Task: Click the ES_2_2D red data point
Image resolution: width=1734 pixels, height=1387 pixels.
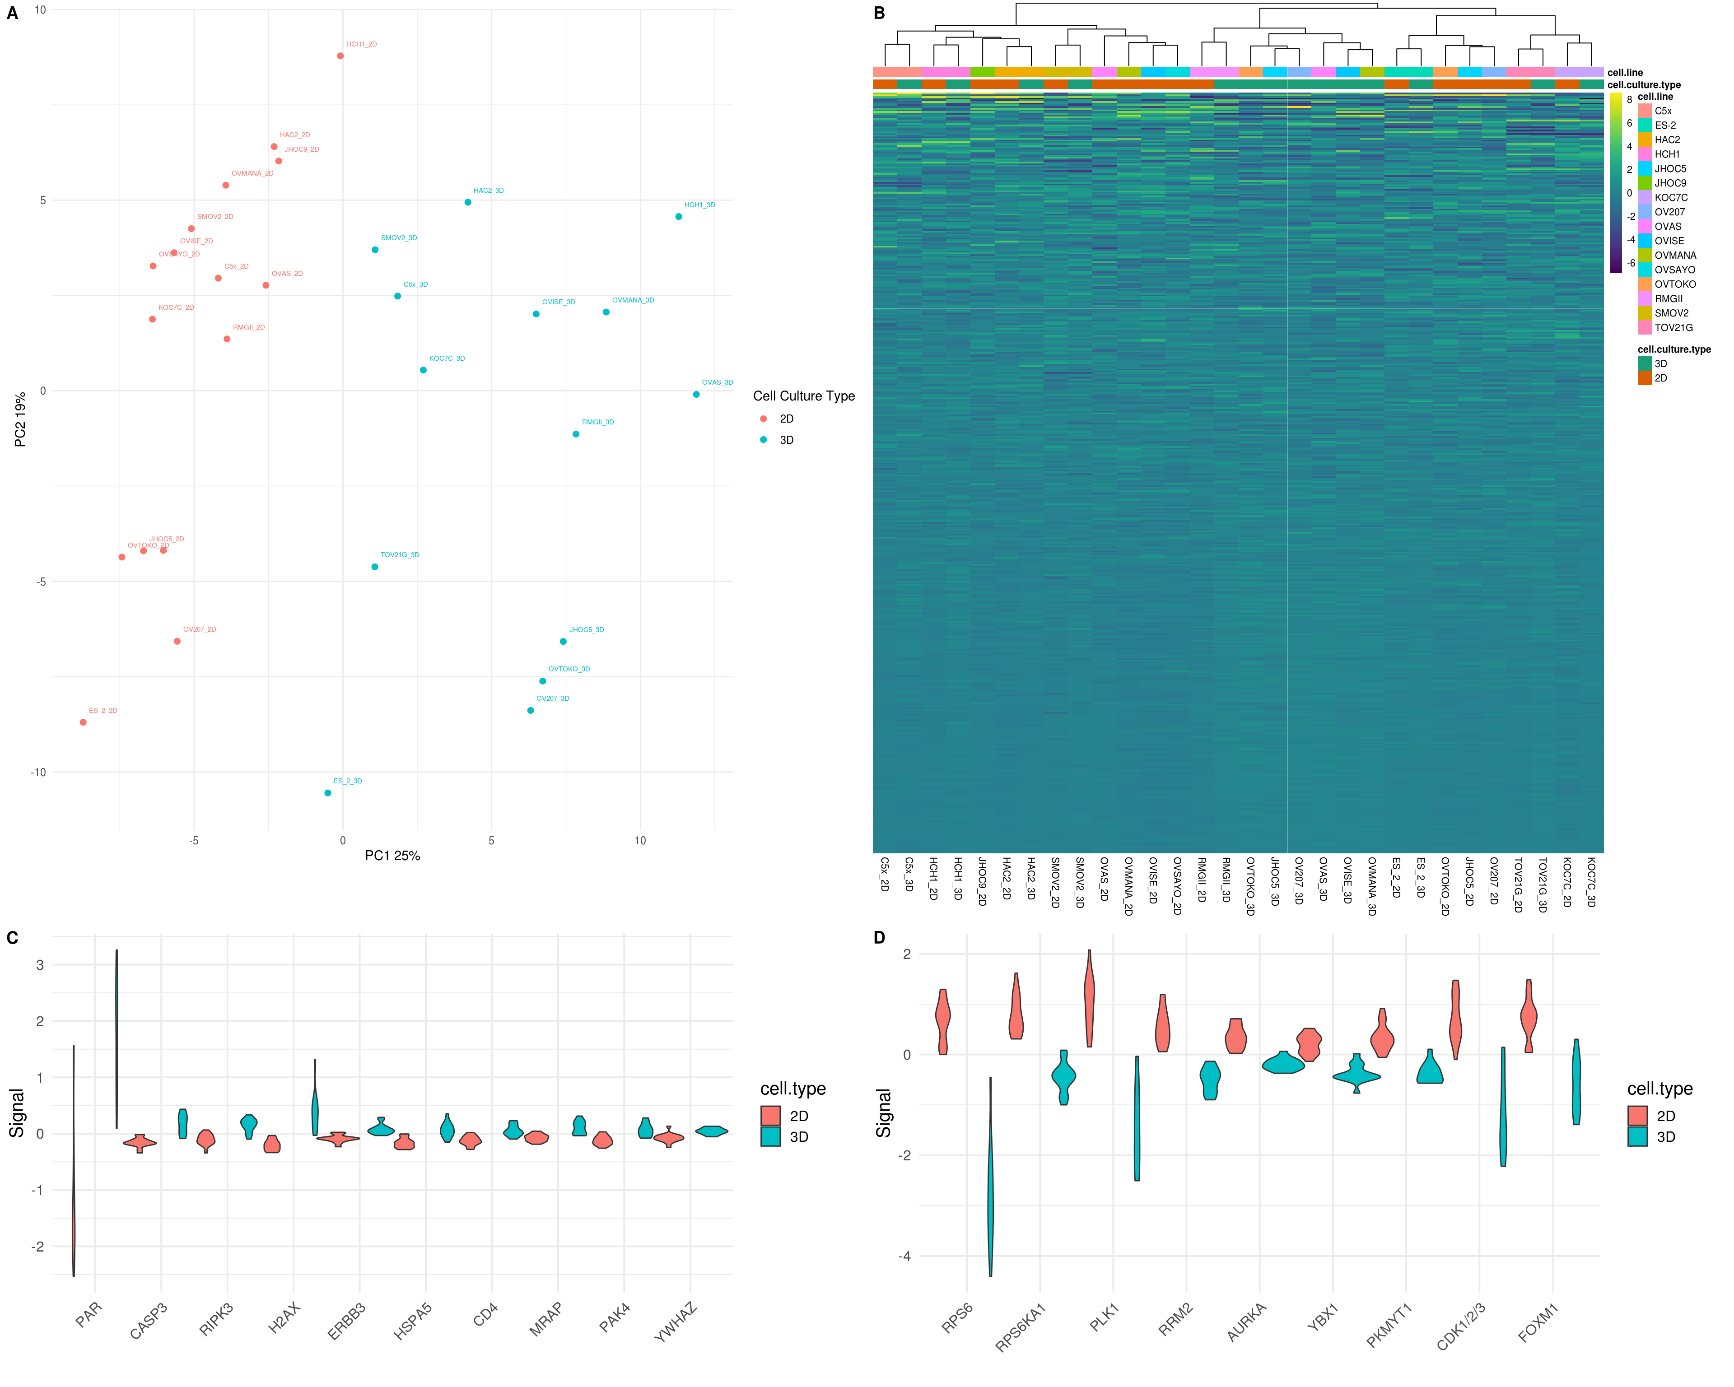Action: pos(83,722)
